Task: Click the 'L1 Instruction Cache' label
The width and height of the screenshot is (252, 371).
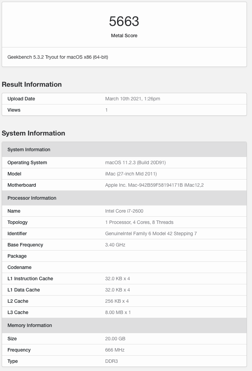Action: click(x=30, y=279)
